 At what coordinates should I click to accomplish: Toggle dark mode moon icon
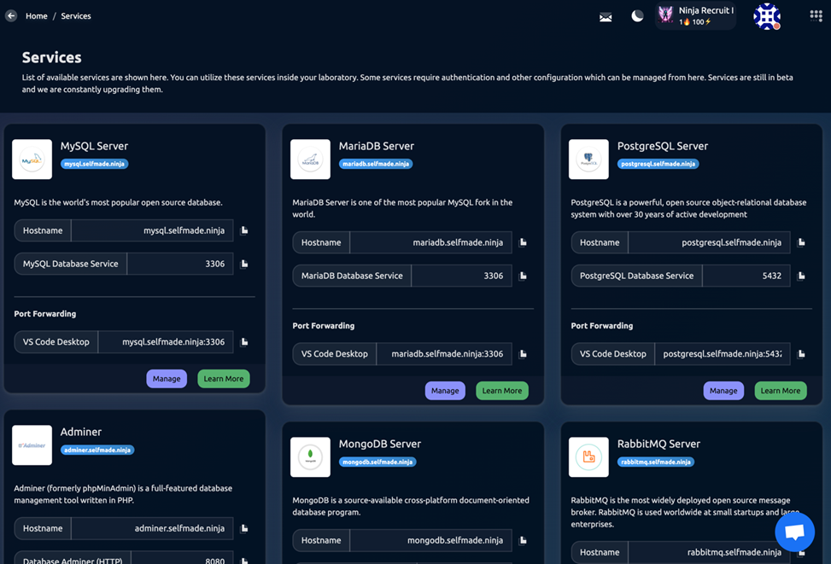click(637, 16)
